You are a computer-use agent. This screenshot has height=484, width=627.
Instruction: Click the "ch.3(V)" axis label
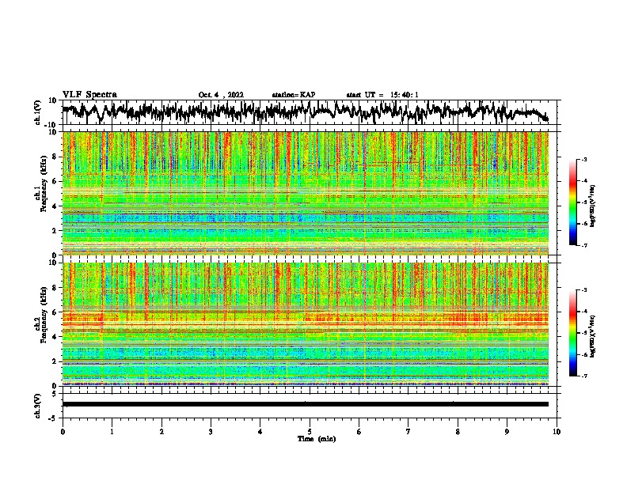tap(37, 406)
